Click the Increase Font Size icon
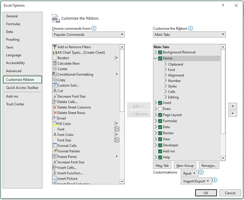 [55, 162]
